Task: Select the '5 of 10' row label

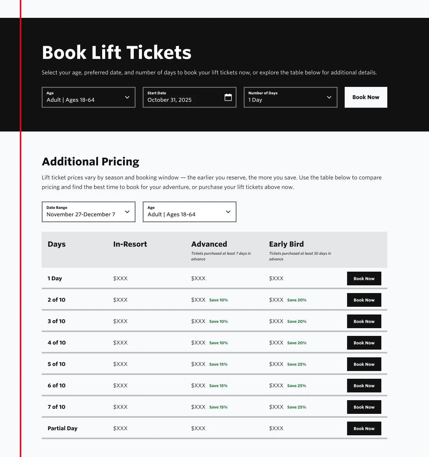Action: click(x=56, y=364)
